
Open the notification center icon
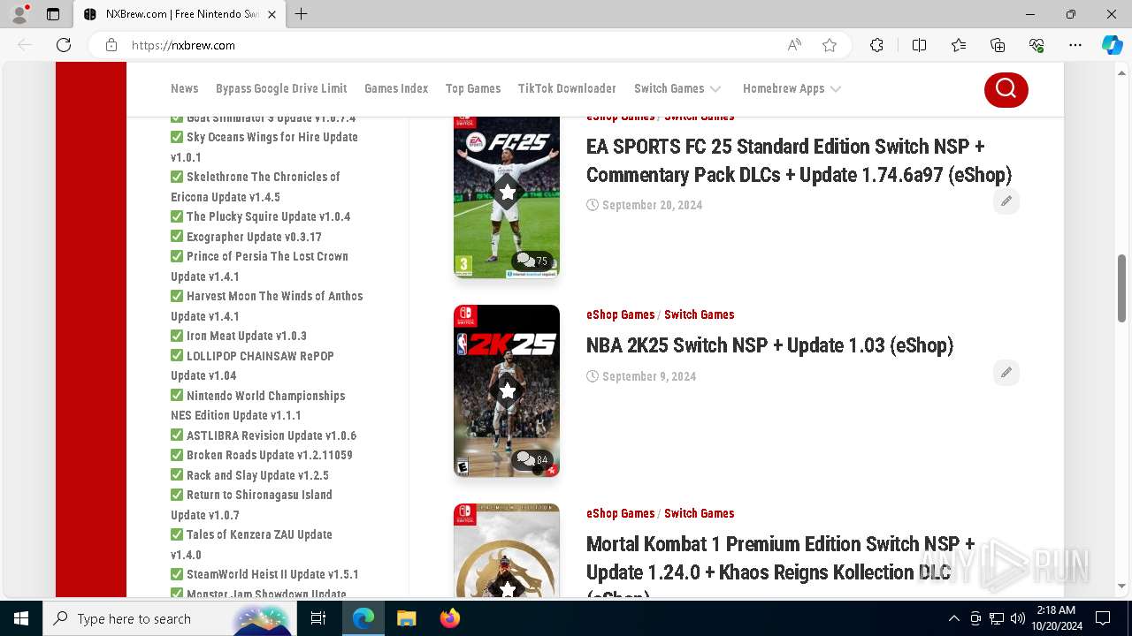click(1103, 618)
